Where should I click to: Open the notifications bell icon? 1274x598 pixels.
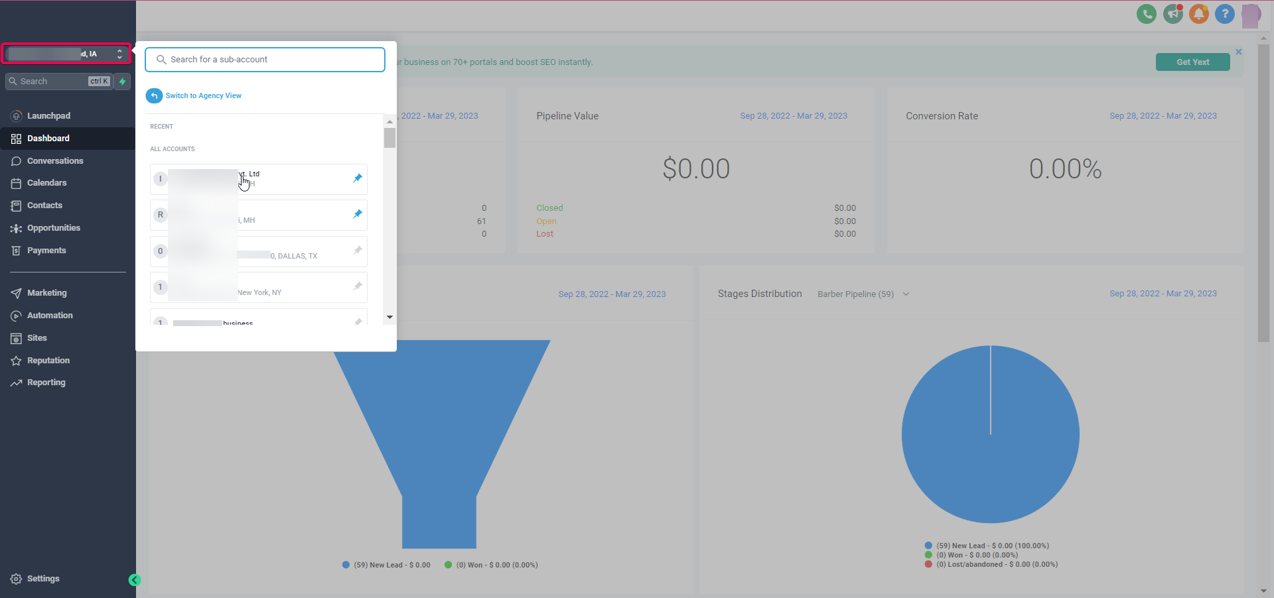(1198, 14)
